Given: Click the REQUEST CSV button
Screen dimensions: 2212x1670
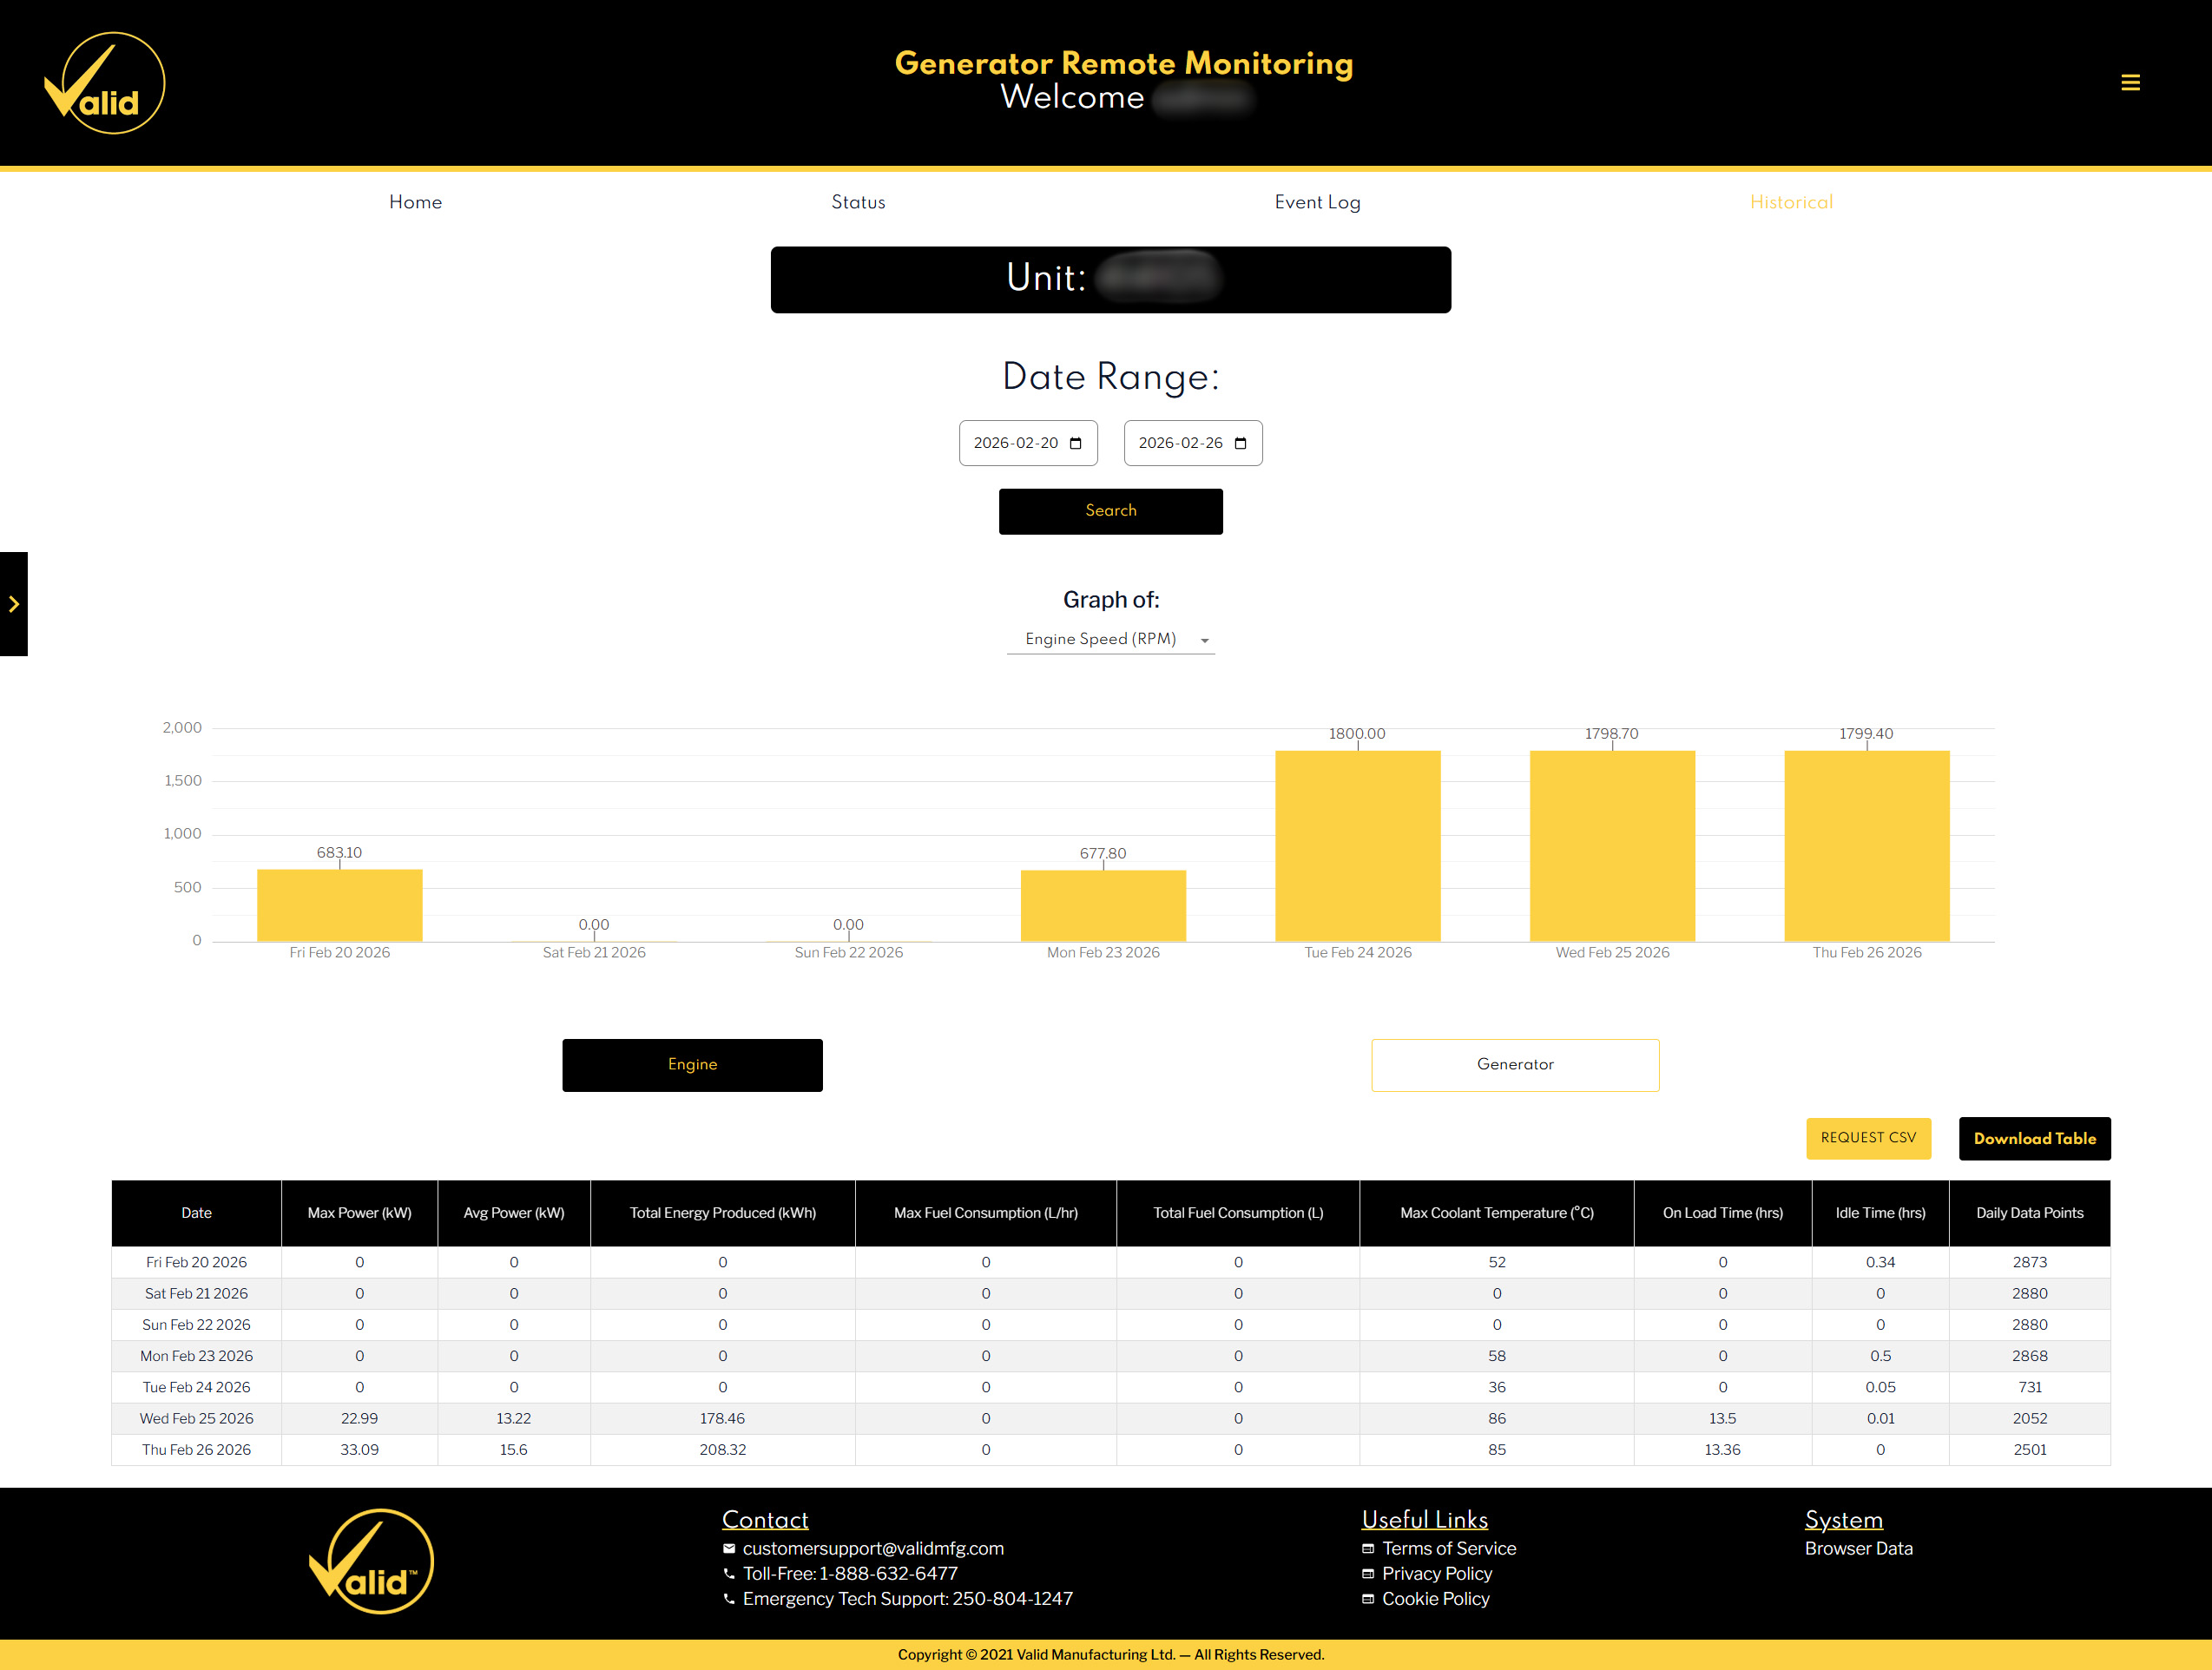Looking at the screenshot, I should pos(1867,1138).
